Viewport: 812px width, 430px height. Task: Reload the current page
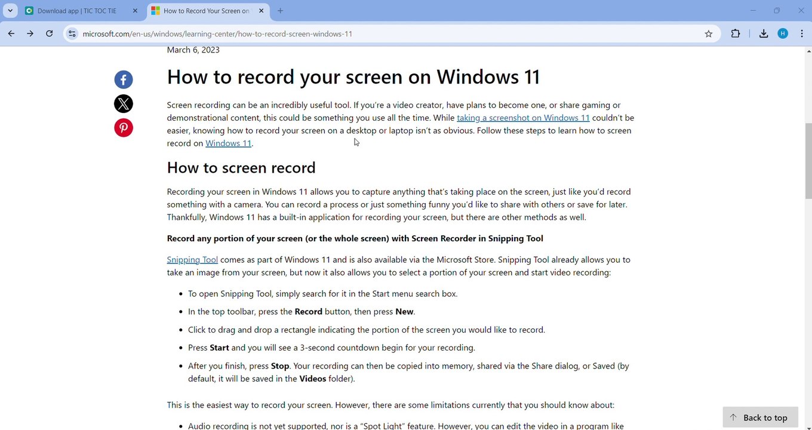pos(50,34)
